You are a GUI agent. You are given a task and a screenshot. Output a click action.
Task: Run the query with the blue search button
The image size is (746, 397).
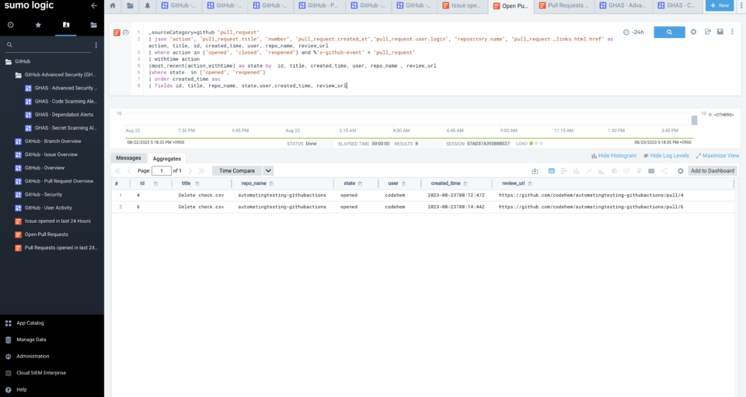669,32
